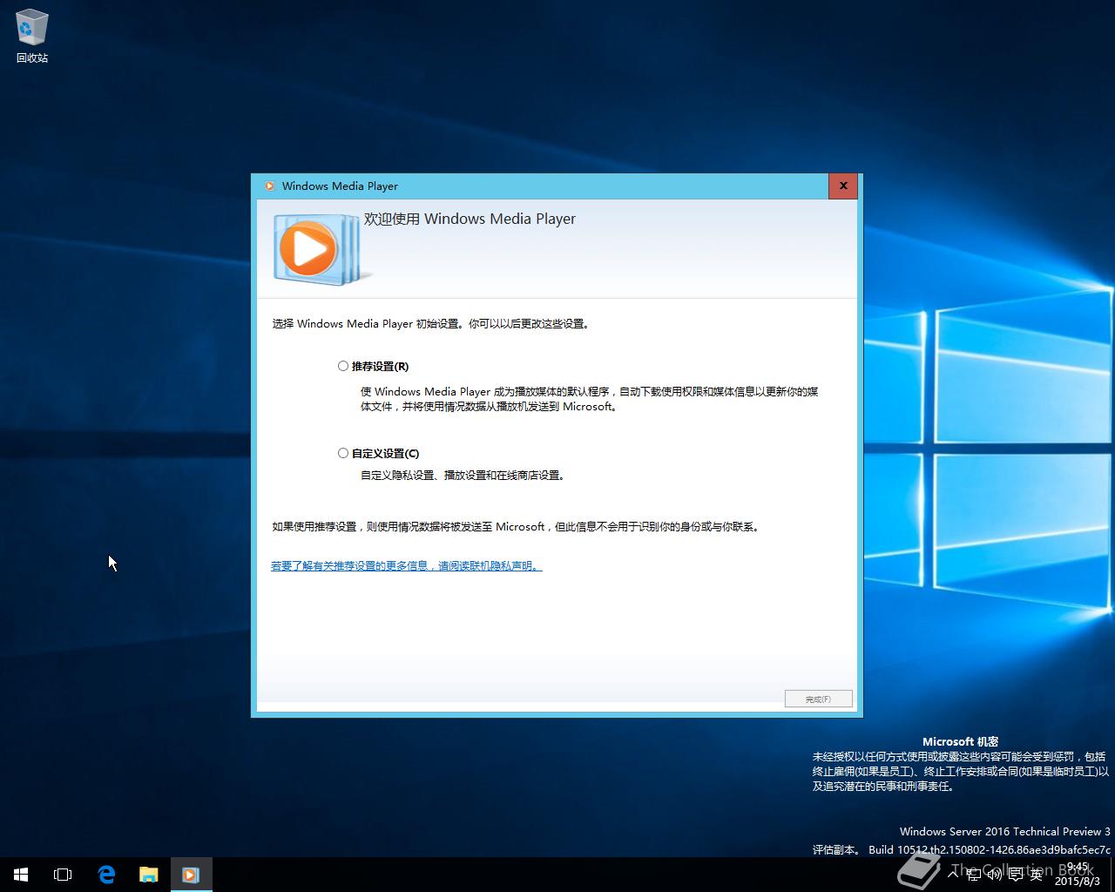This screenshot has width=1115, height=892.
Task: Open File Explorer from the taskbar
Action: [148, 875]
